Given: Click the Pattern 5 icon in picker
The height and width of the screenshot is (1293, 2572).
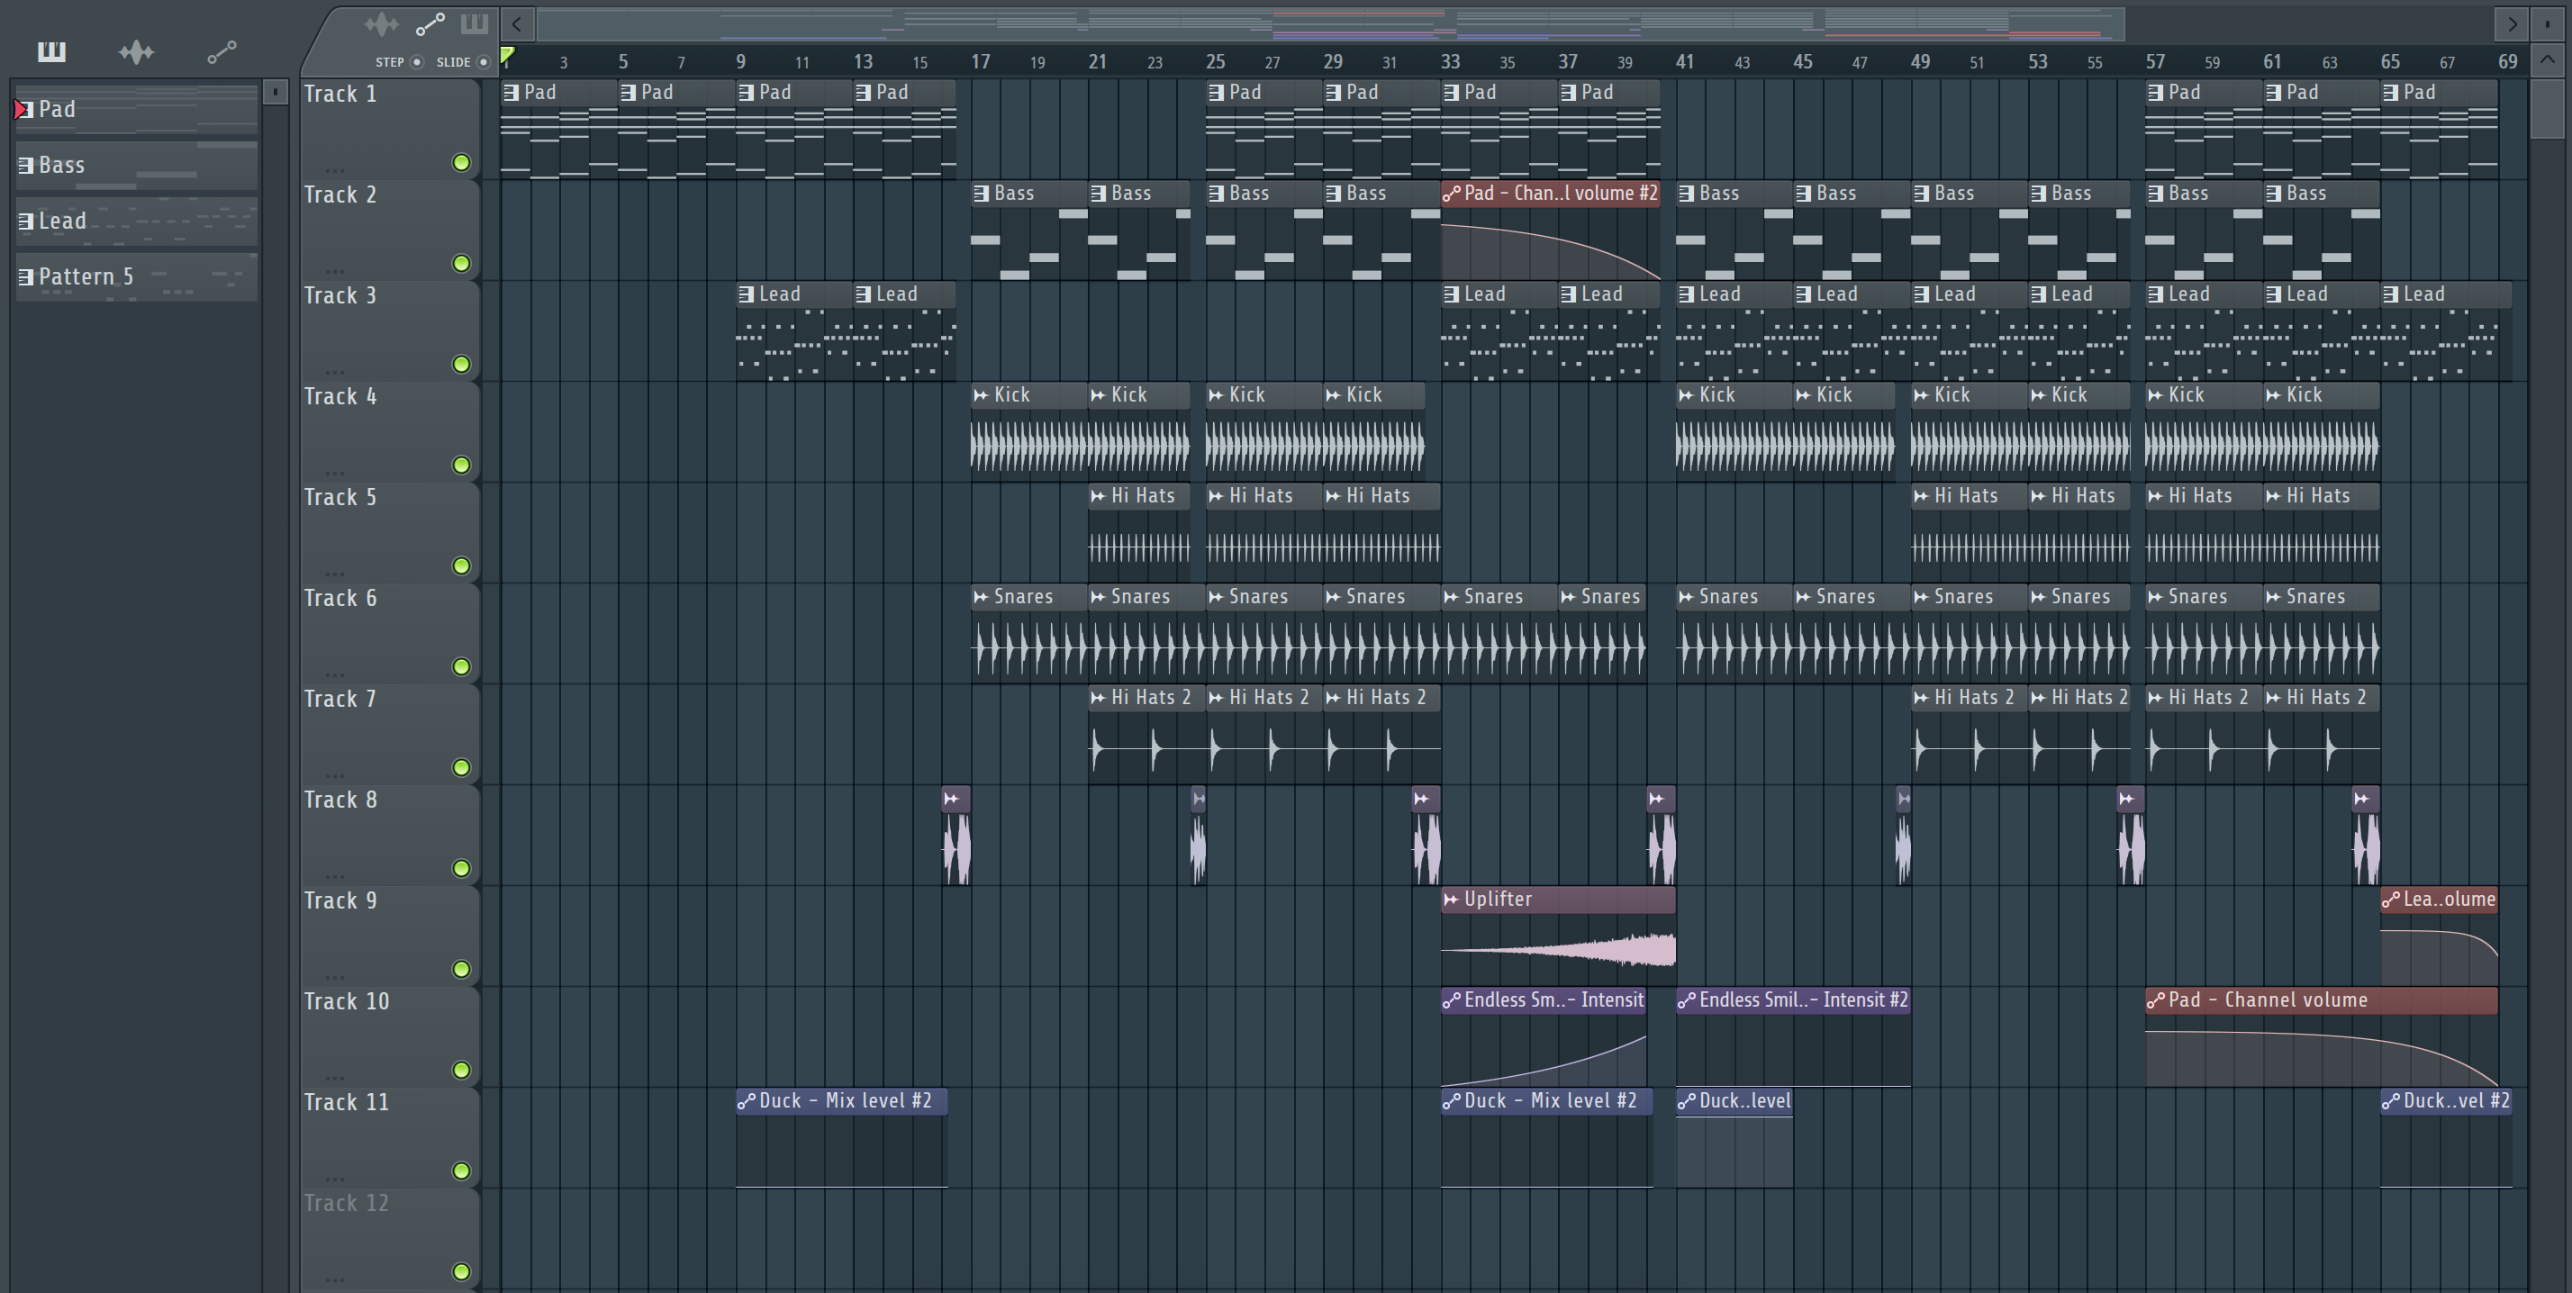Looking at the screenshot, I should [26, 276].
